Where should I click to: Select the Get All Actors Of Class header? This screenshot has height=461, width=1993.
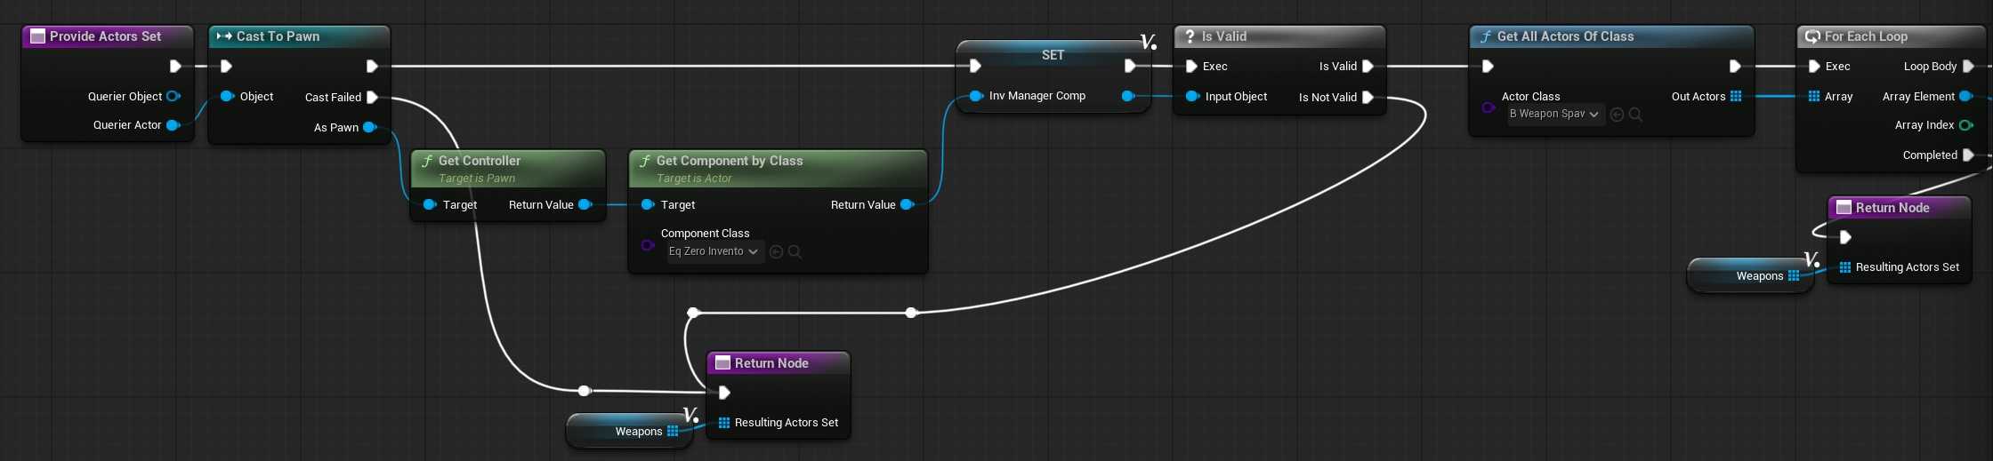click(1565, 36)
